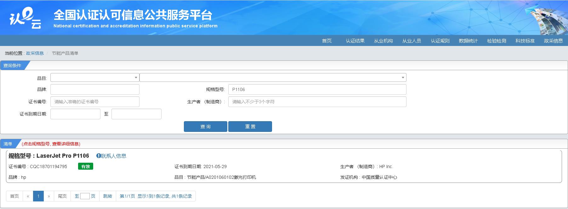Open the 检验检测 menu

[497, 41]
